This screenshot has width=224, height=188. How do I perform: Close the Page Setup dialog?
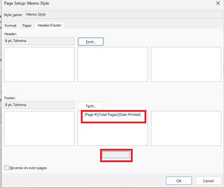click(218, 3)
